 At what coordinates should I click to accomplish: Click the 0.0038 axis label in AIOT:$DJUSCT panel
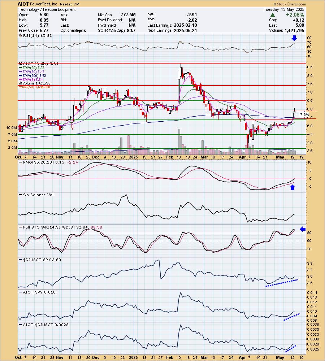[313, 325]
